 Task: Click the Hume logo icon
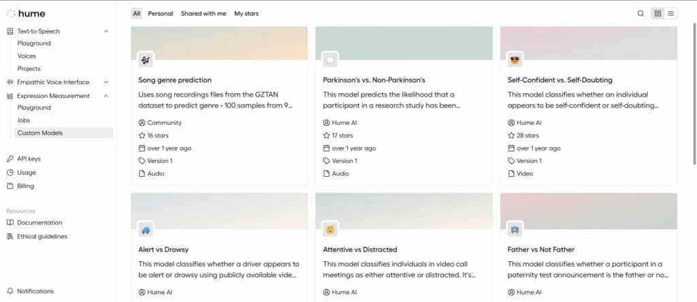tap(11, 13)
